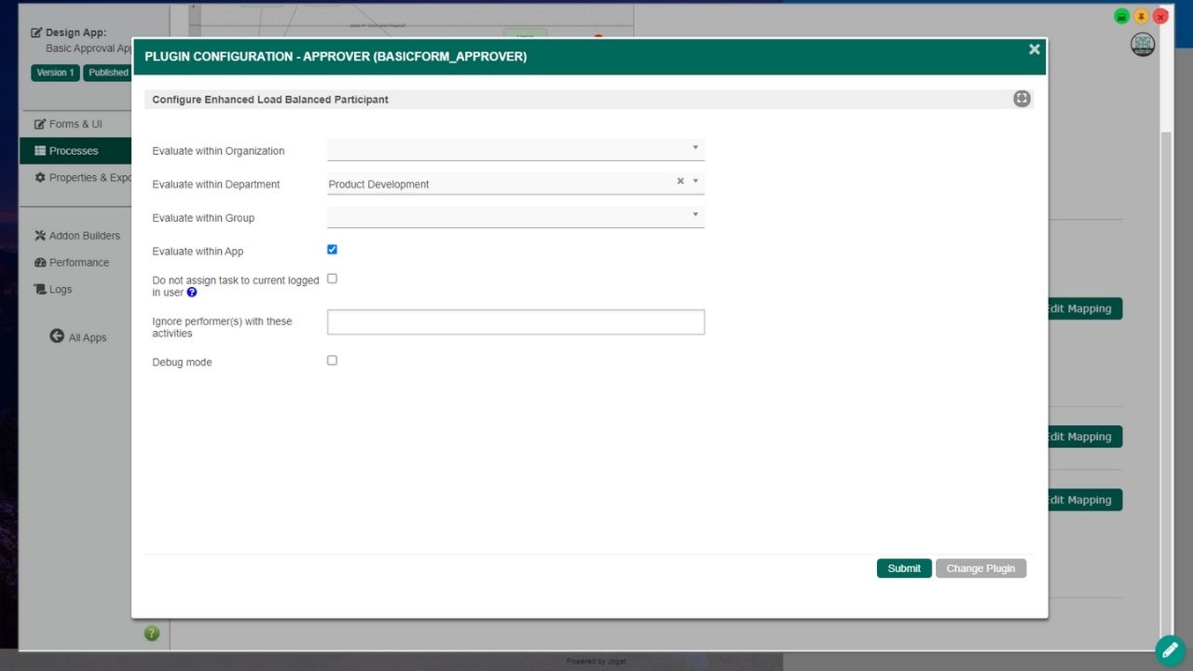The height and width of the screenshot is (671, 1193).
Task: Clear the Product Development department selection
Action: pyautogui.click(x=680, y=182)
